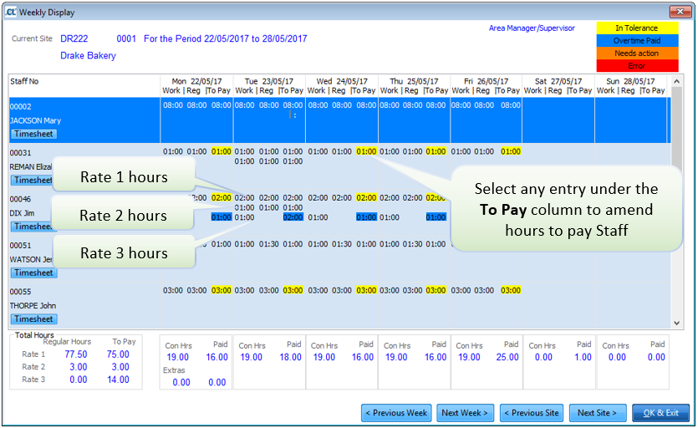Viewport: 698px width, 428px height.
Task: Select Thursday To Pay 01:00 for staff 00031
Action: (x=436, y=151)
